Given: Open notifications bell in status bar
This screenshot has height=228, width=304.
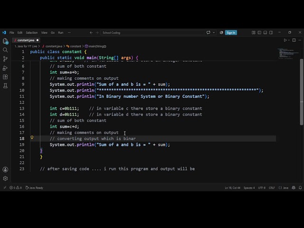Looking at the screenshot, I should tap(300, 188).
